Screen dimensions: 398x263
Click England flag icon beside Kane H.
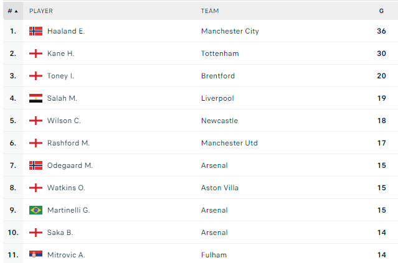(36, 53)
